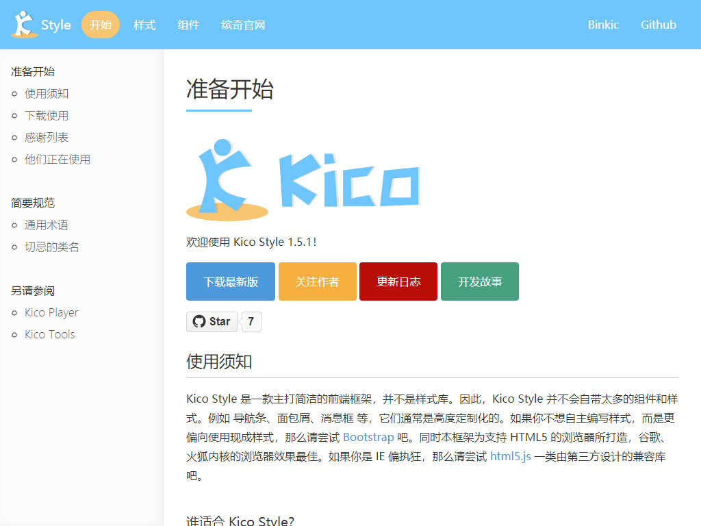Follow the Bootstrap hyperlink in the paragraph

click(x=368, y=437)
